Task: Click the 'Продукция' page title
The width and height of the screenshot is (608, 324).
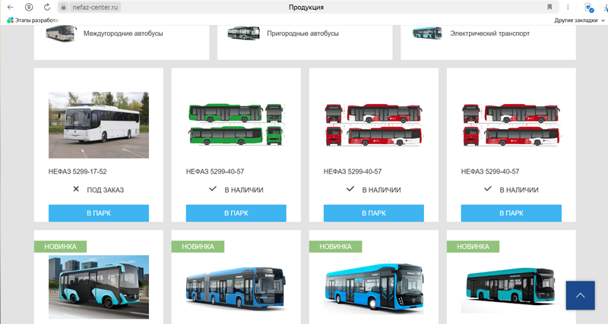Action: 306,7
